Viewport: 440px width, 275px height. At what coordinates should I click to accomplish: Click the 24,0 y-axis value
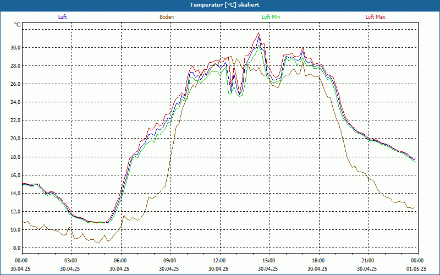coord(16,102)
